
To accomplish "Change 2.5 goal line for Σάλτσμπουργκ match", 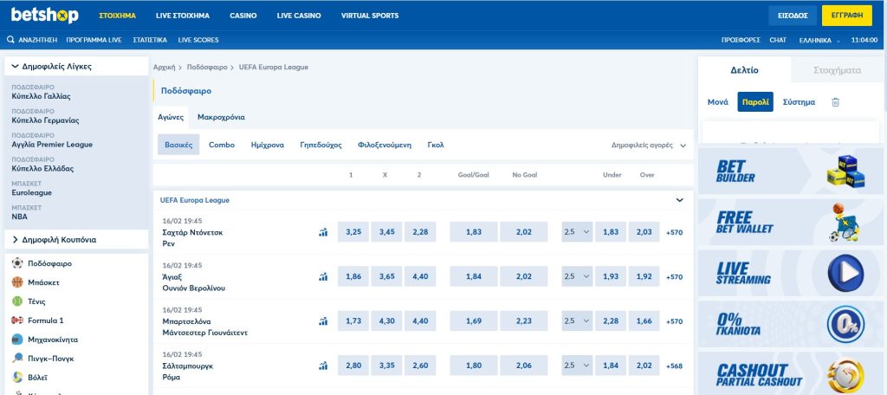I will (577, 366).
